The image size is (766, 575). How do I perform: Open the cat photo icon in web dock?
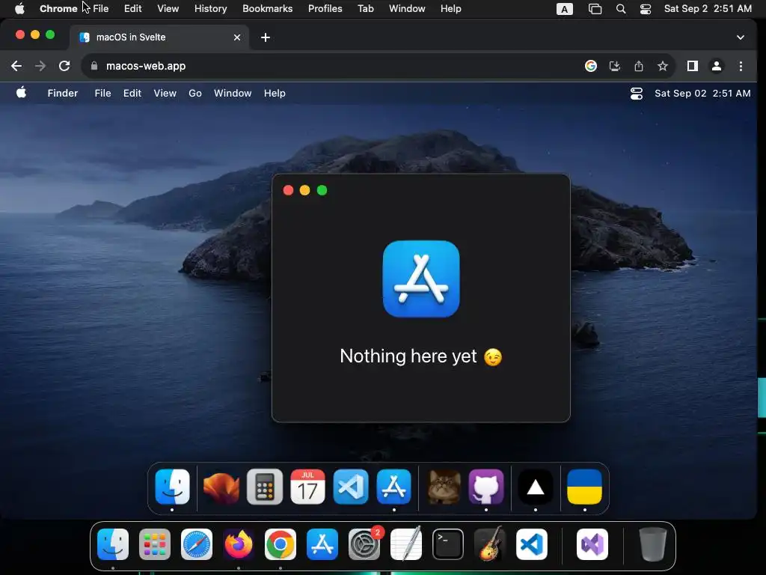pyautogui.click(x=444, y=487)
